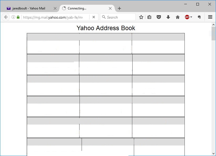This screenshot has width=216, height=156.
Task: Open the Downloads arrow icon
Action: (168, 17)
